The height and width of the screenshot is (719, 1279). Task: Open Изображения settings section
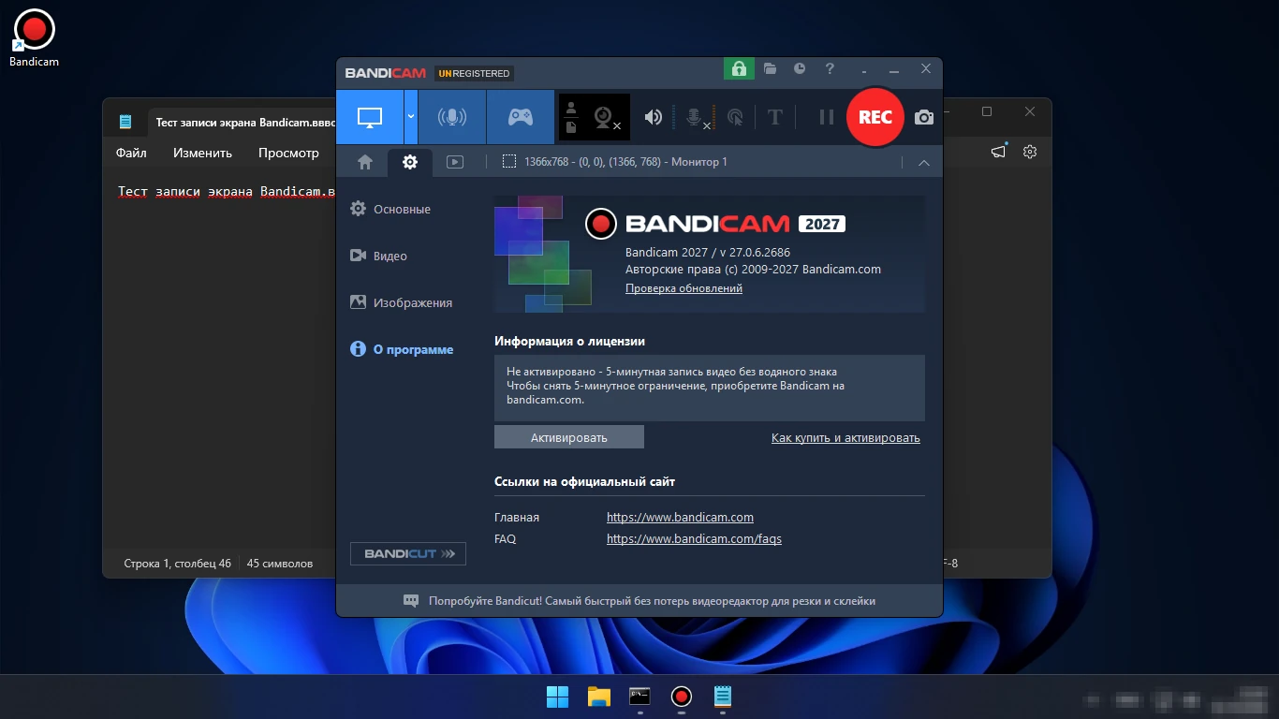[x=401, y=302]
